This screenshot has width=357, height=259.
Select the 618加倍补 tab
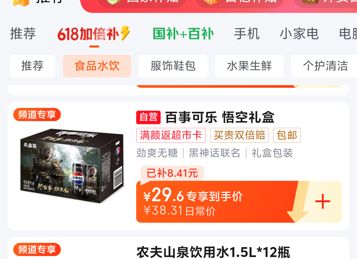(88, 34)
